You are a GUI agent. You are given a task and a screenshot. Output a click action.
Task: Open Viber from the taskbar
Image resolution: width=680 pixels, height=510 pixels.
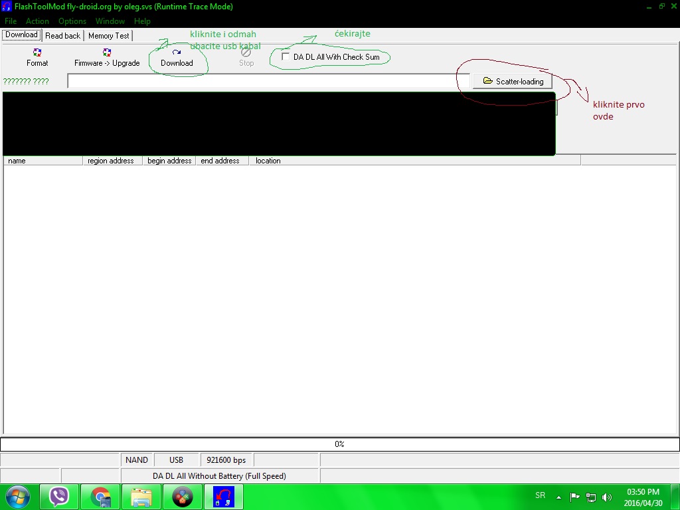[59, 497]
